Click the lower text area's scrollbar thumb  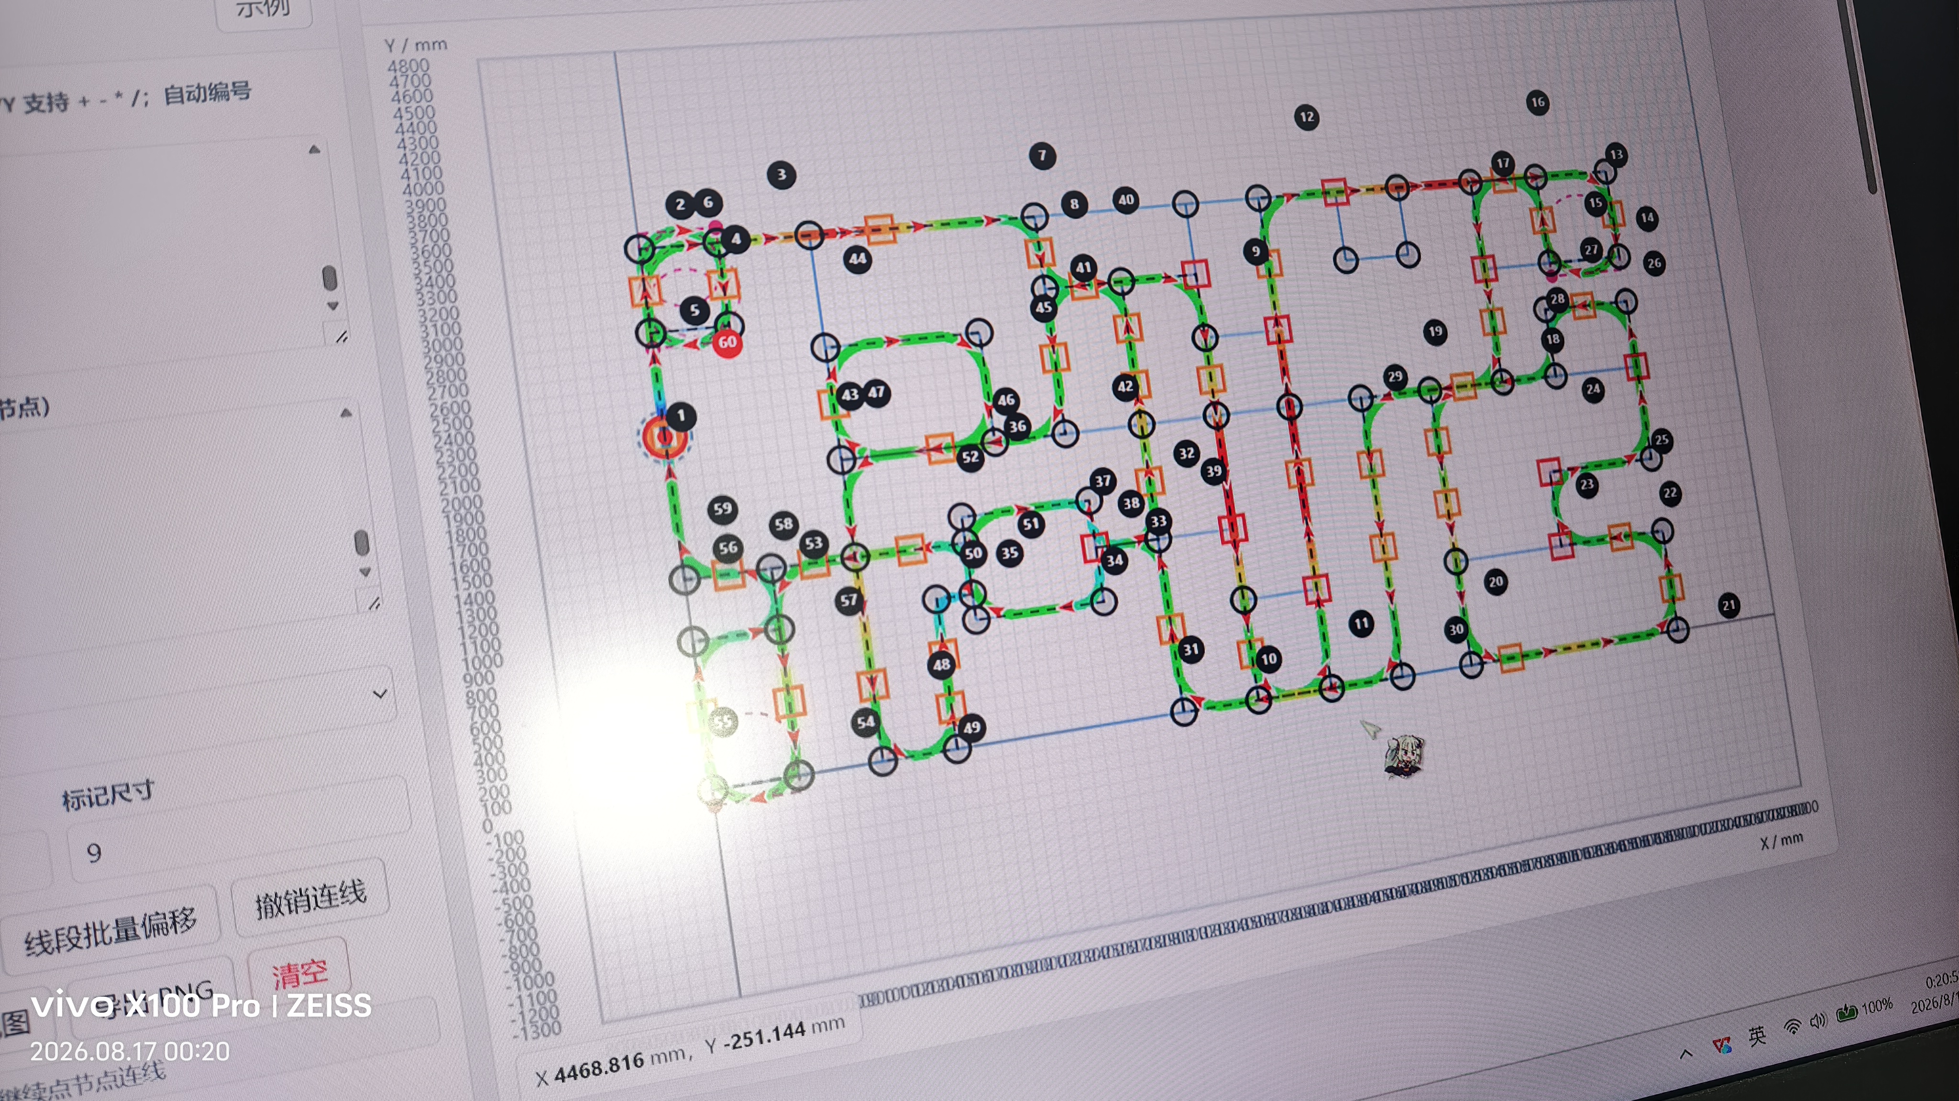(x=362, y=543)
